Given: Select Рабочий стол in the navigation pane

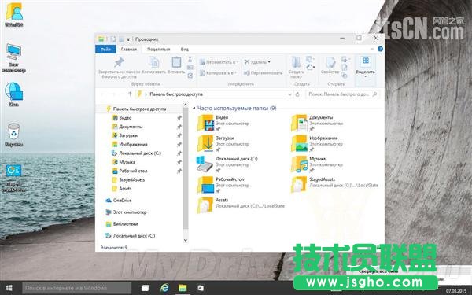Looking at the screenshot, I should (133, 171).
